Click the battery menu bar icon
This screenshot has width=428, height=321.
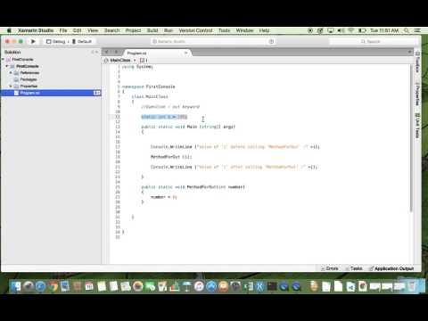pyautogui.click(x=362, y=30)
